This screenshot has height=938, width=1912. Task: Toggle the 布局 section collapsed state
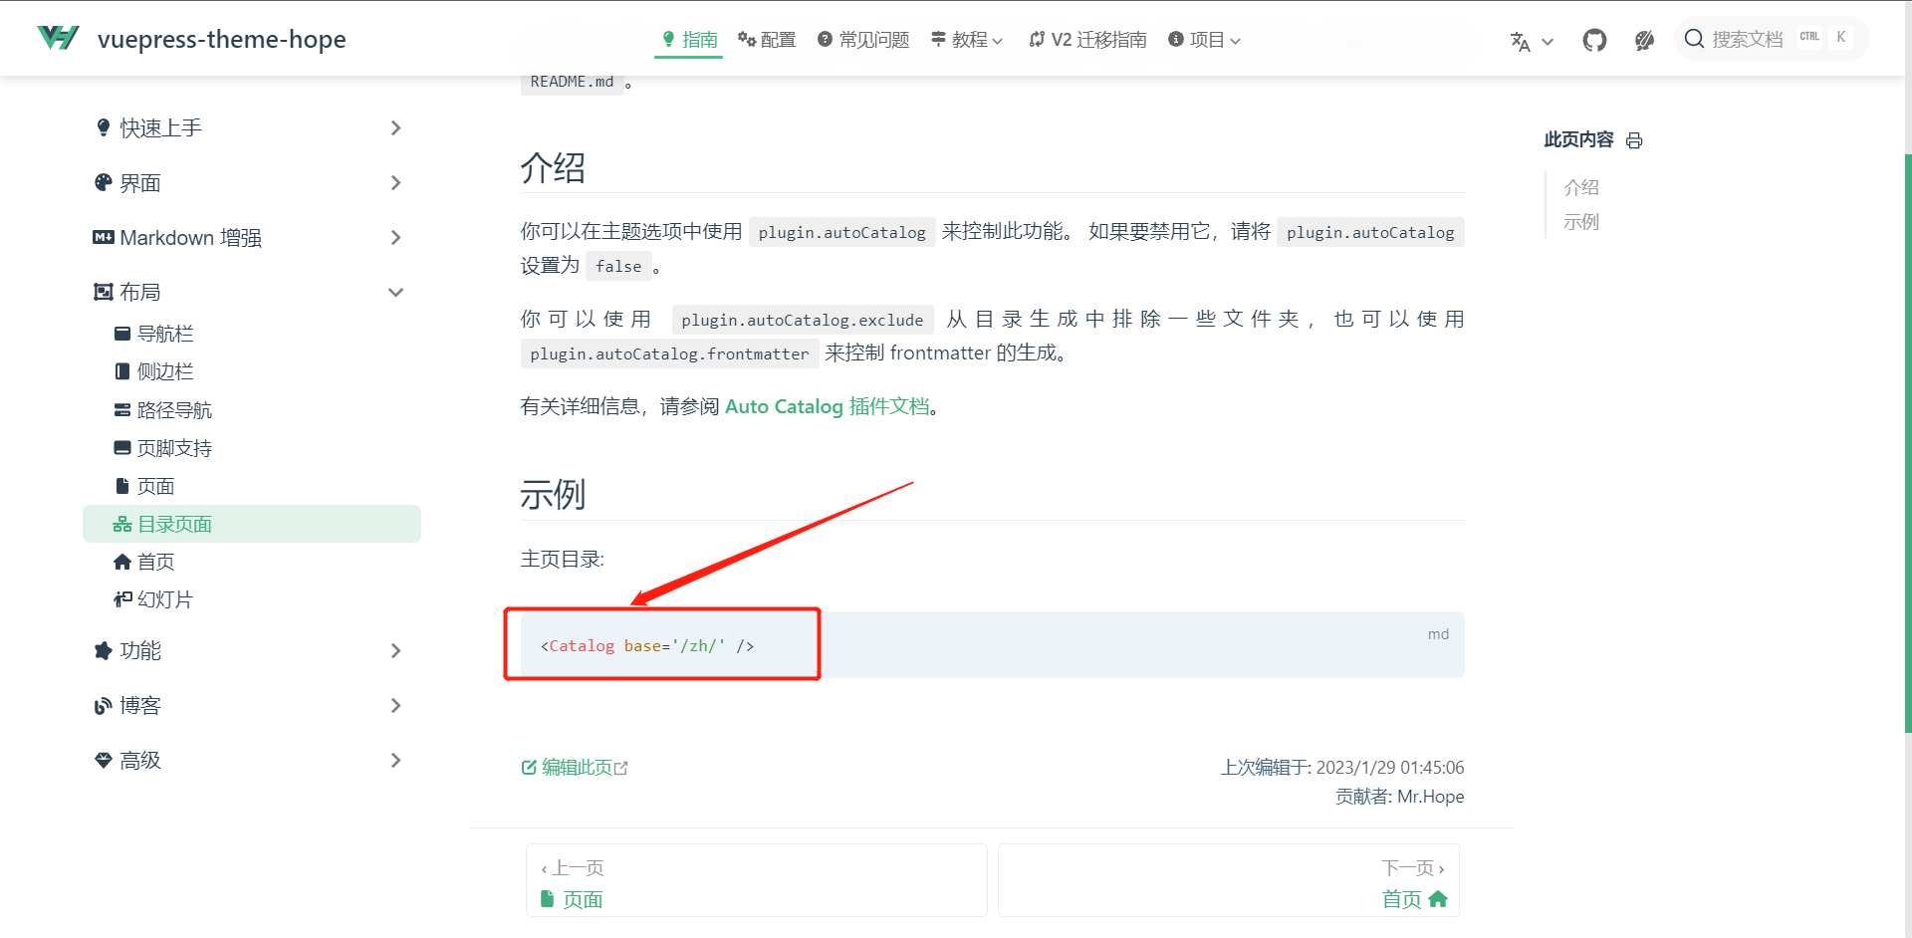point(395,292)
